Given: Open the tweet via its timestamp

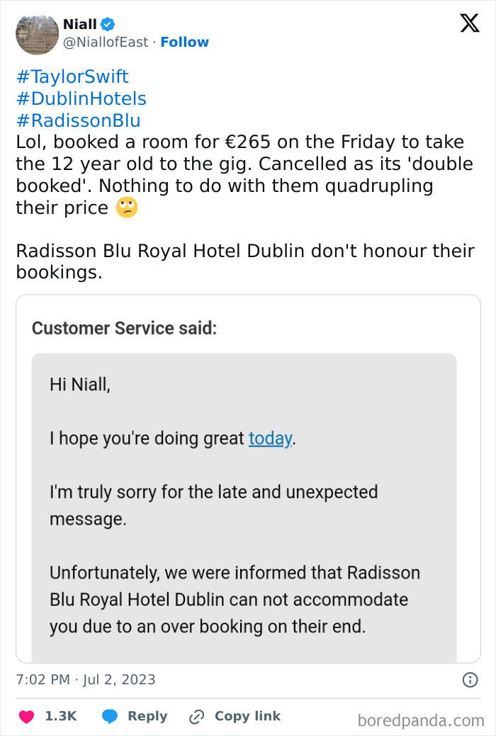Looking at the screenshot, I should (x=85, y=679).
